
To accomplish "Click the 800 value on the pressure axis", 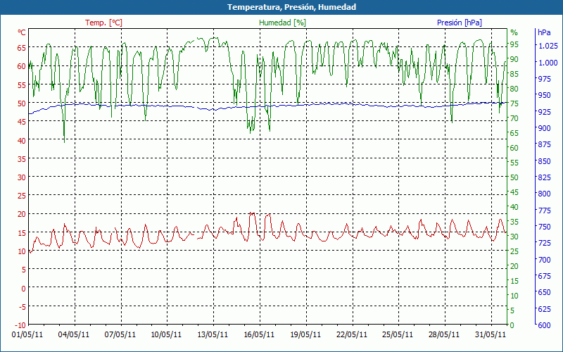I will [x=544, y=194].
